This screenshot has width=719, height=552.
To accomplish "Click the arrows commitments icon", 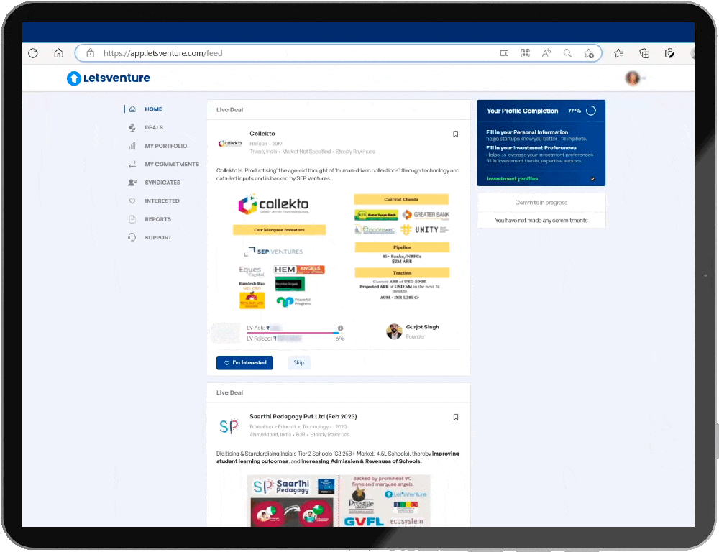I will [x=132, y=164].
